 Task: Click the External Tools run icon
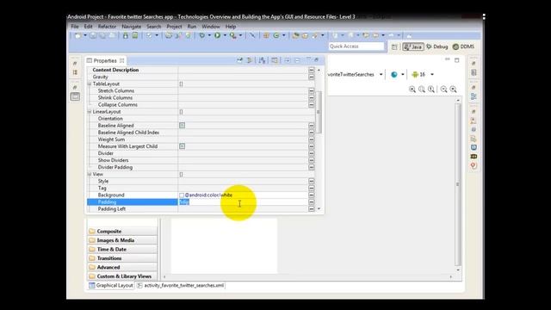[232, 35]
